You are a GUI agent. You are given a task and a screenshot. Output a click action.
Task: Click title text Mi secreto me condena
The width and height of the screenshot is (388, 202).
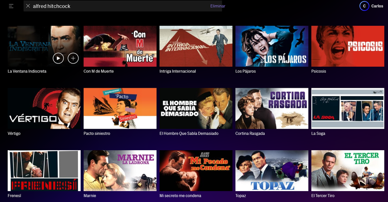point(180,196)
